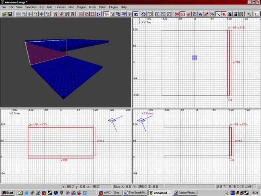
Task: Click the X-axis view button in toolbar
Action: coord(157,14)
